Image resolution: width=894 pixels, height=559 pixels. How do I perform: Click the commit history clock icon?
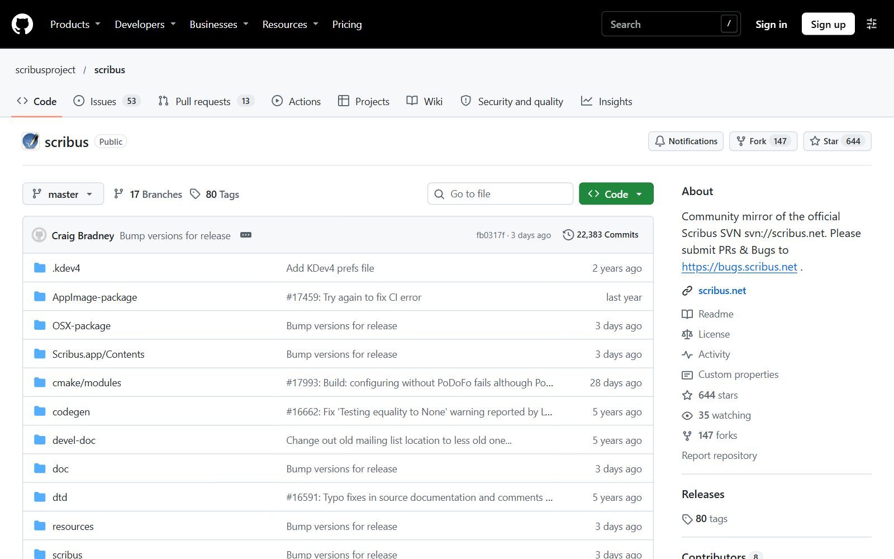568,235
